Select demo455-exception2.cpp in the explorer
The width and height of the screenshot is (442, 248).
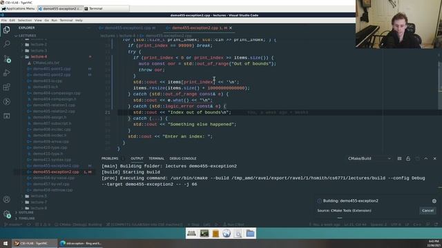click(56, 172)
